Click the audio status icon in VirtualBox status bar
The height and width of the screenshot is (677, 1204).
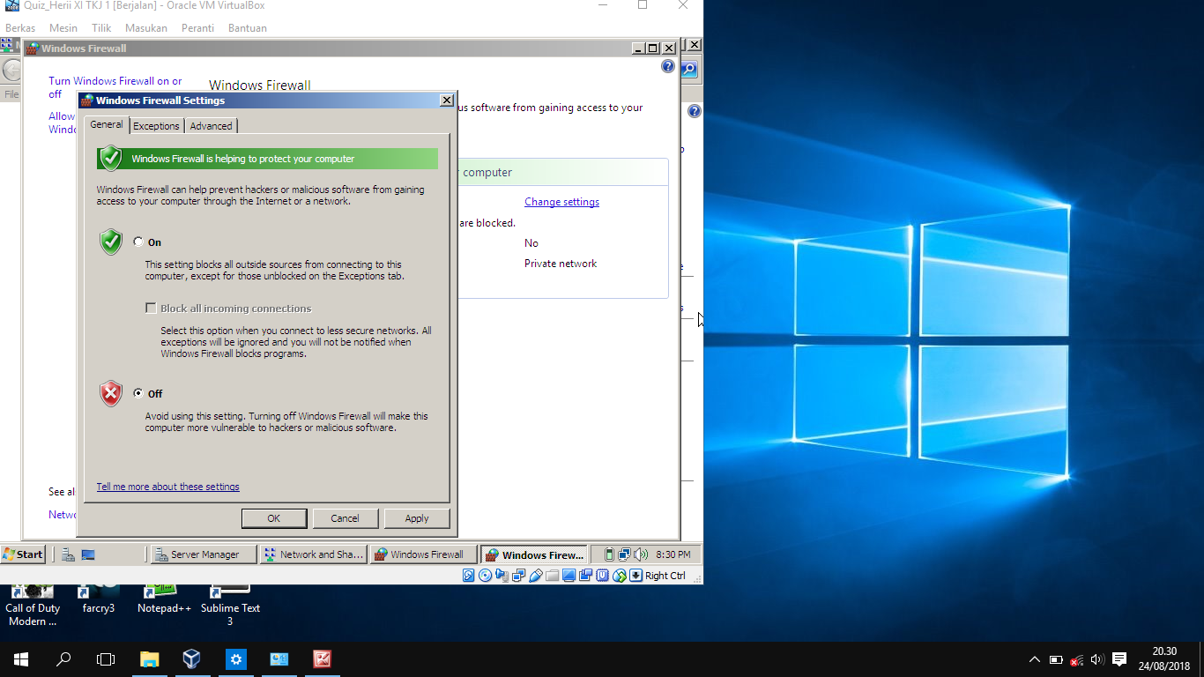[502, 576]
